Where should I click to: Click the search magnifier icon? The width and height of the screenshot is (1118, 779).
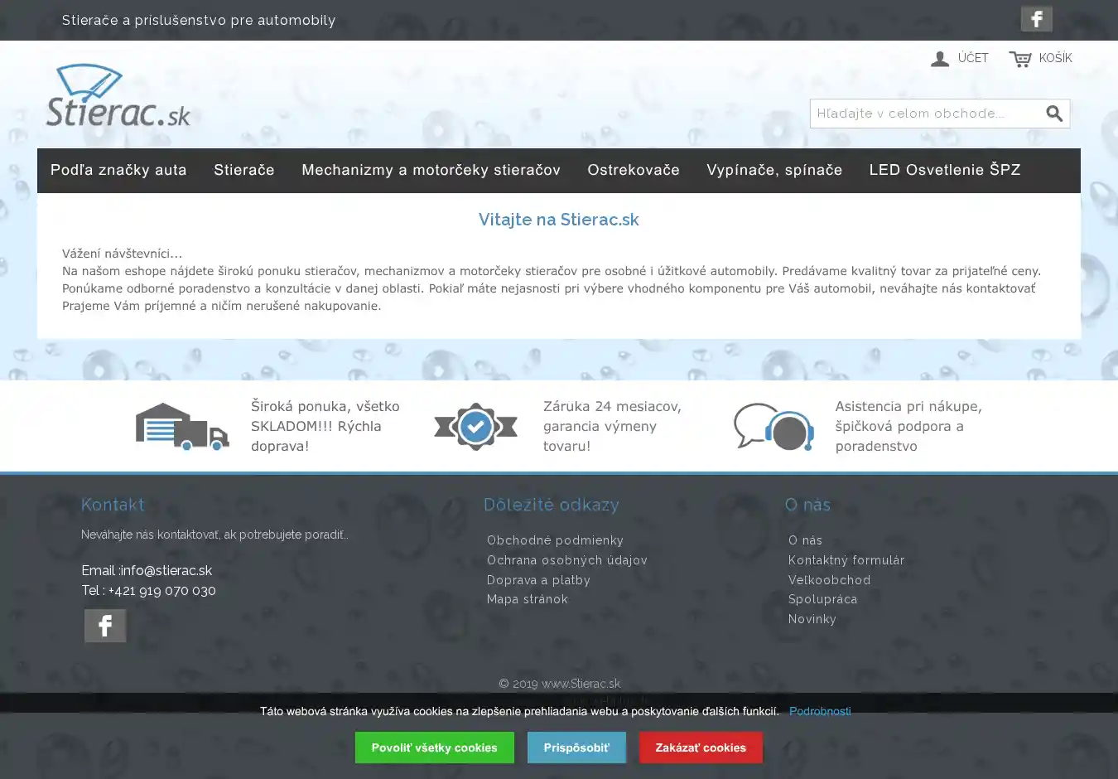[1053, 114]
